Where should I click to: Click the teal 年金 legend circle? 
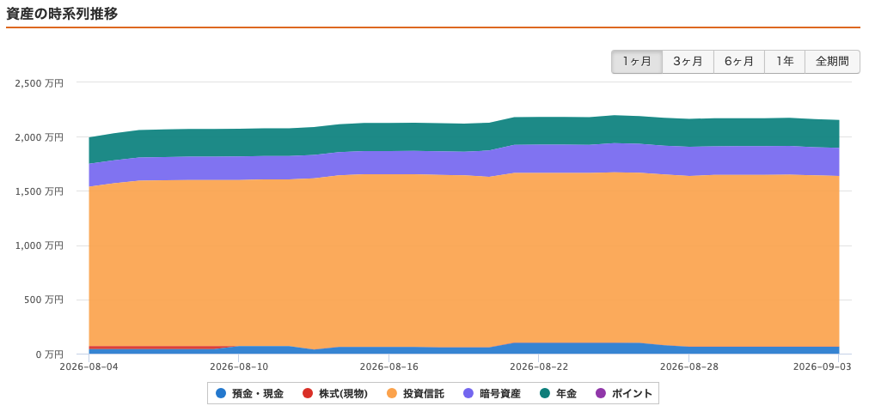pyautogui.click(x=546, y=394)
